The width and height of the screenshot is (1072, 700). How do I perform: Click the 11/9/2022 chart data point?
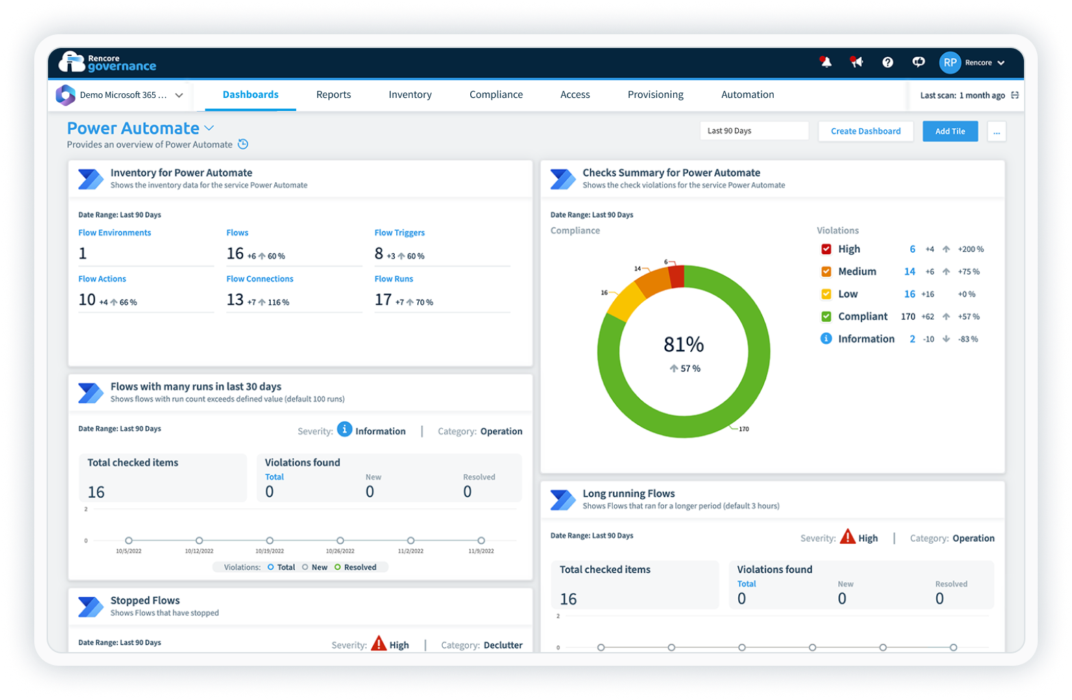[481, 540]
